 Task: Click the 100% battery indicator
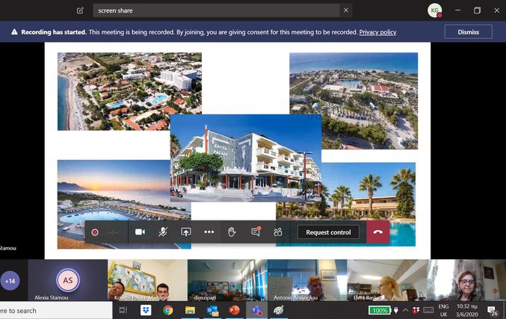tap(380, 310)
